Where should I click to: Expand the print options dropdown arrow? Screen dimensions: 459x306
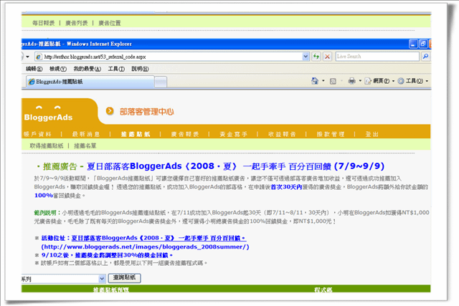(x=360, y=81)
